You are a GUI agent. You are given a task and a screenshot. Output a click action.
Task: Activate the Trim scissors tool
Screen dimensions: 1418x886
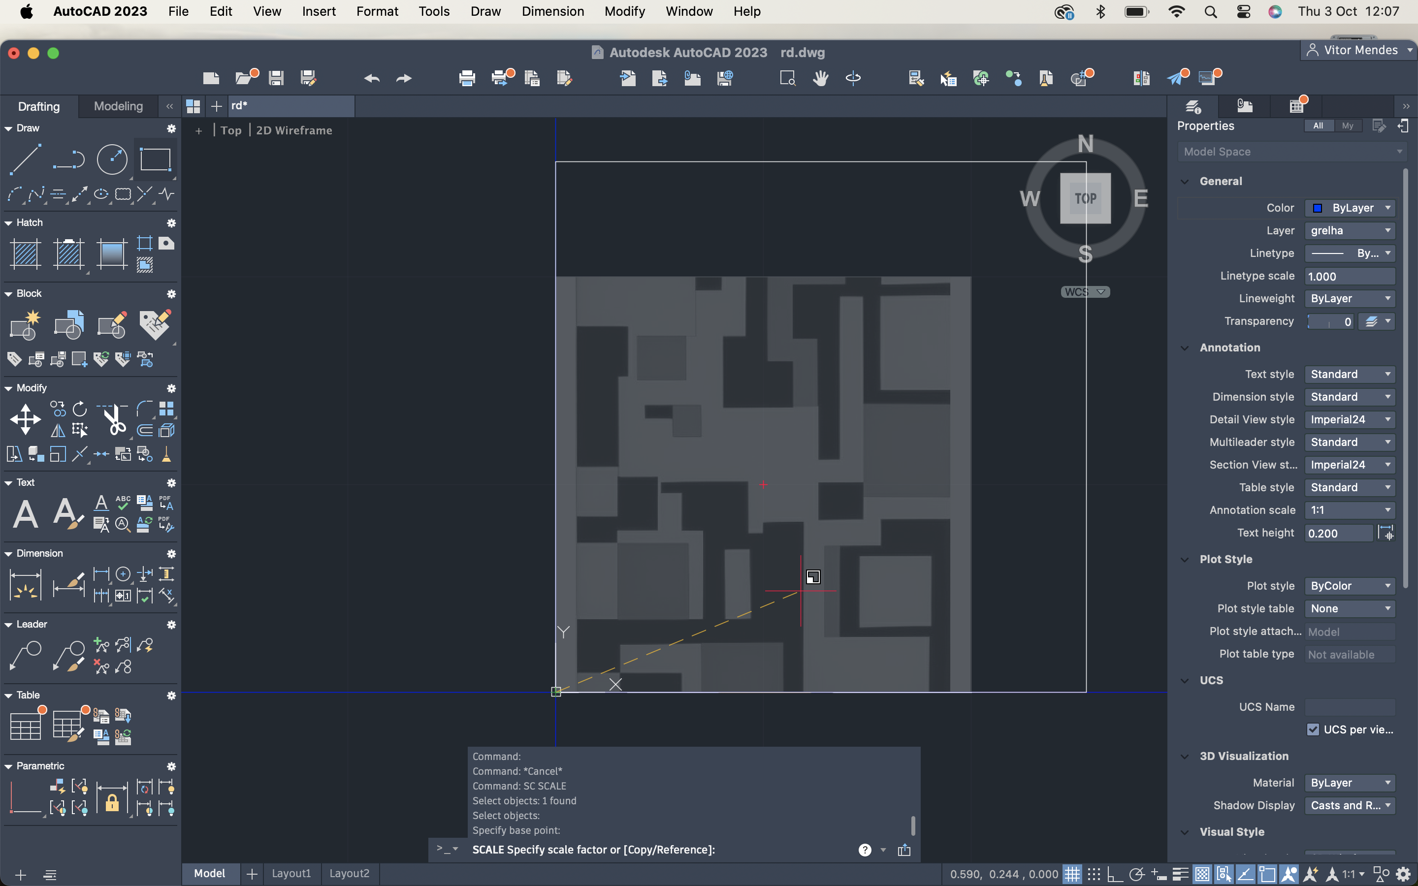click(x=112, y=419)
